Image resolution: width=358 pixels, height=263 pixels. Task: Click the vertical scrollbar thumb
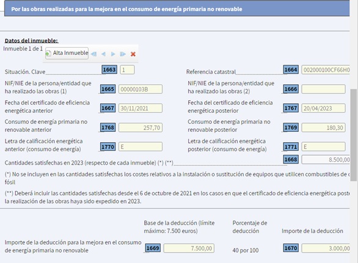354,135
